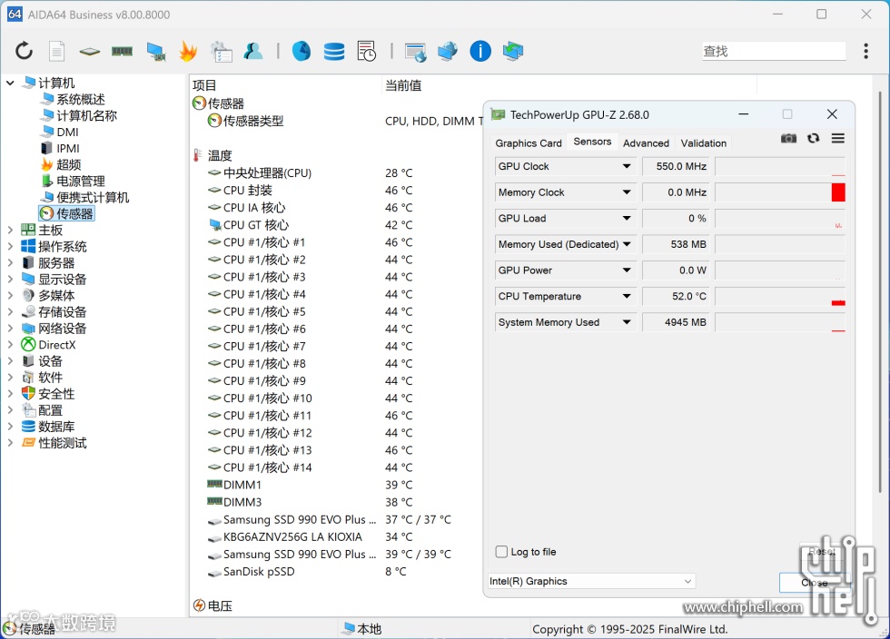Enable the Log to file checkbox
The height and width of the screenshot is (639, 890).
501,552
